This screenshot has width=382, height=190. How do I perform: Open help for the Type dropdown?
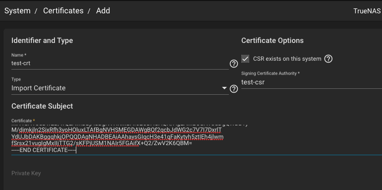click(234, 89)
